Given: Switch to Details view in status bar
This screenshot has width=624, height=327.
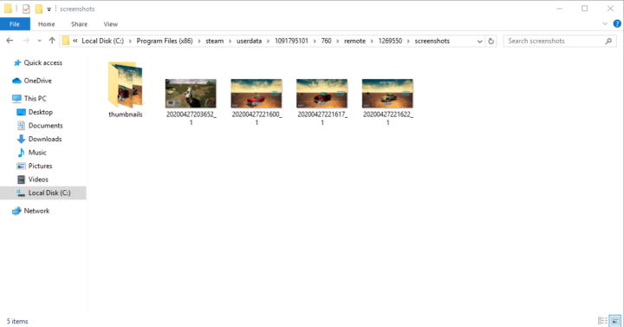Looking at the screenshot, I should [x=602, y=321].
